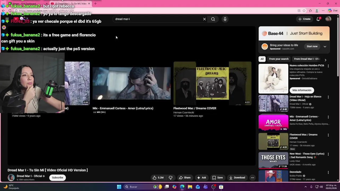340x191 pixels.
Task: Share the video
Action: (x=185, y=178)
